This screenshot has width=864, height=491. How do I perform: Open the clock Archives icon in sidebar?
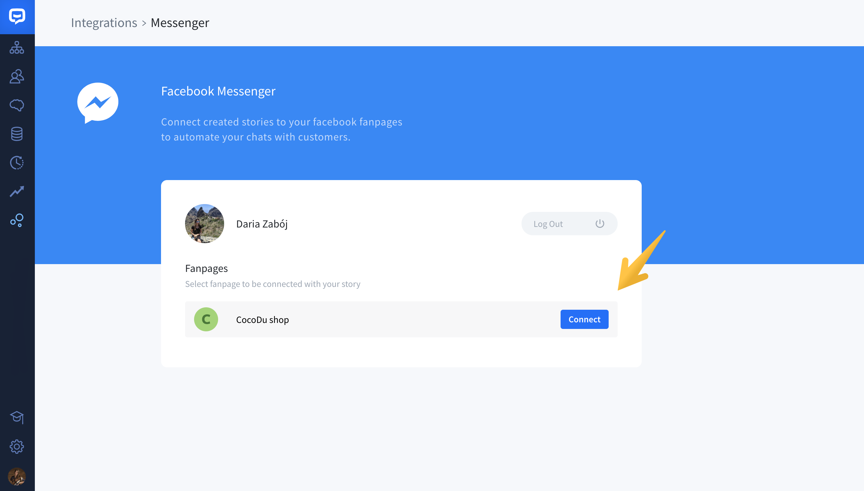point(17,163)
